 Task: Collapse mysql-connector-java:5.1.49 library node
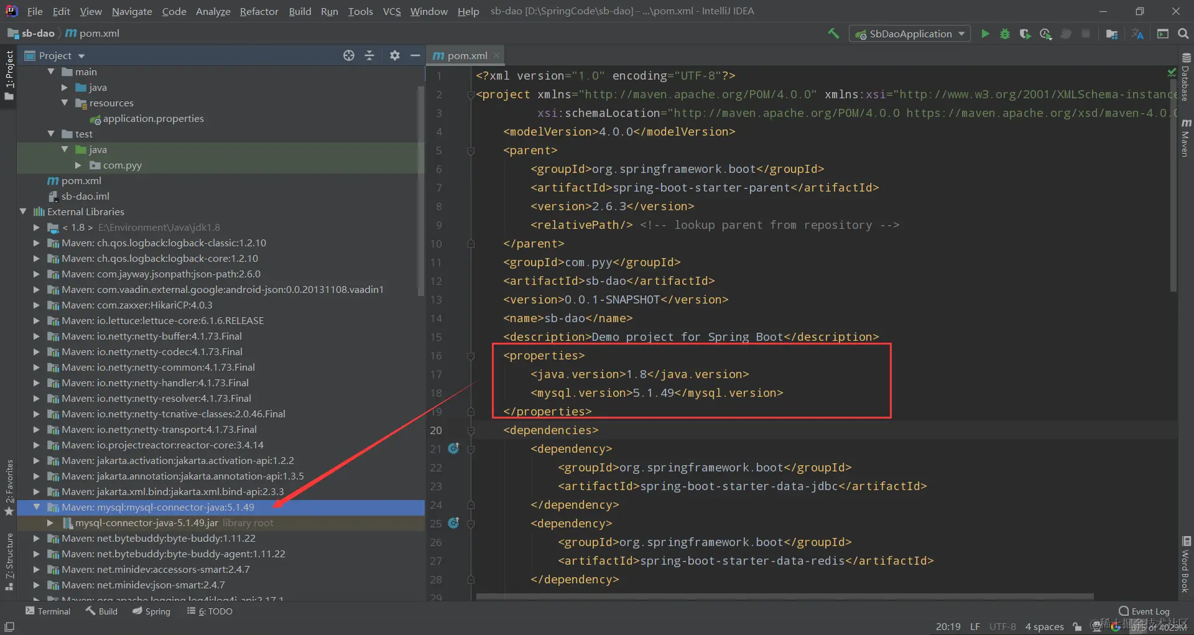click(37, 507)
